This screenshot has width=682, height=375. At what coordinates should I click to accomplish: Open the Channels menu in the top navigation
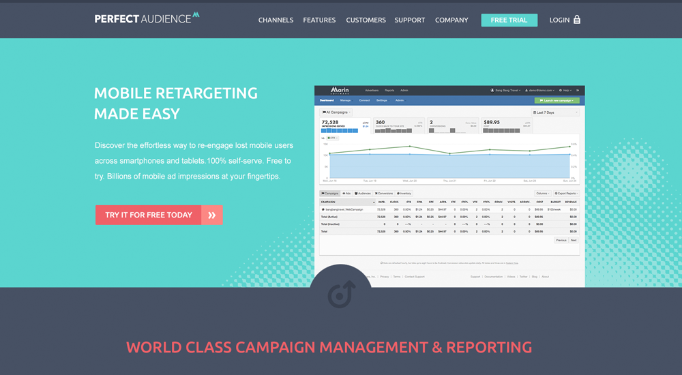[276, 20]
